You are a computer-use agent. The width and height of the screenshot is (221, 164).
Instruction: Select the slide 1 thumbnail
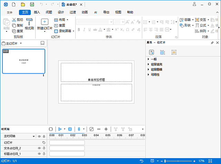point(23,61)
